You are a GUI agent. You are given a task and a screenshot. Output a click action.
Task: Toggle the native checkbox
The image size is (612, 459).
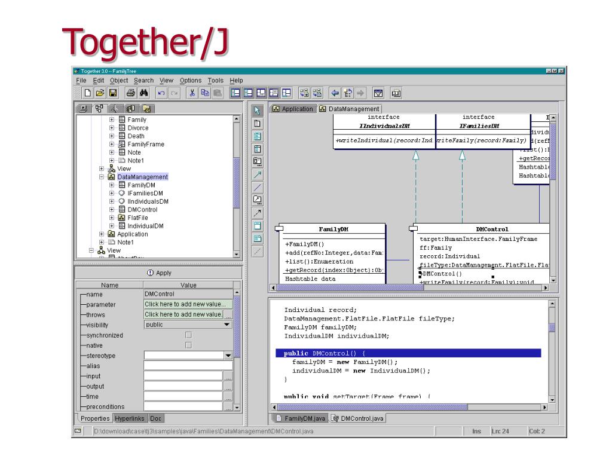188,345
